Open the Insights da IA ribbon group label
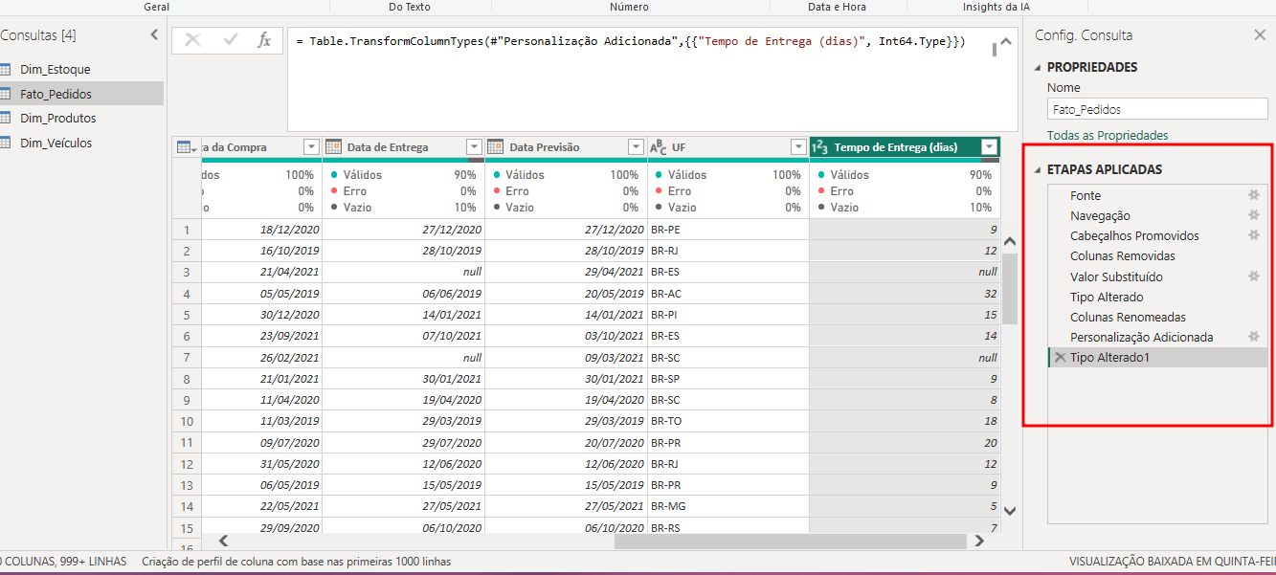Screen dimensions: 1276x575 [x=996, y=7]
